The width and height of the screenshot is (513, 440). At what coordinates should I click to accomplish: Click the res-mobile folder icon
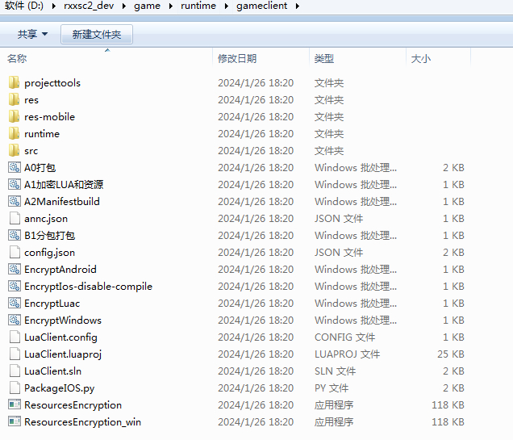(x=14, y=116)
